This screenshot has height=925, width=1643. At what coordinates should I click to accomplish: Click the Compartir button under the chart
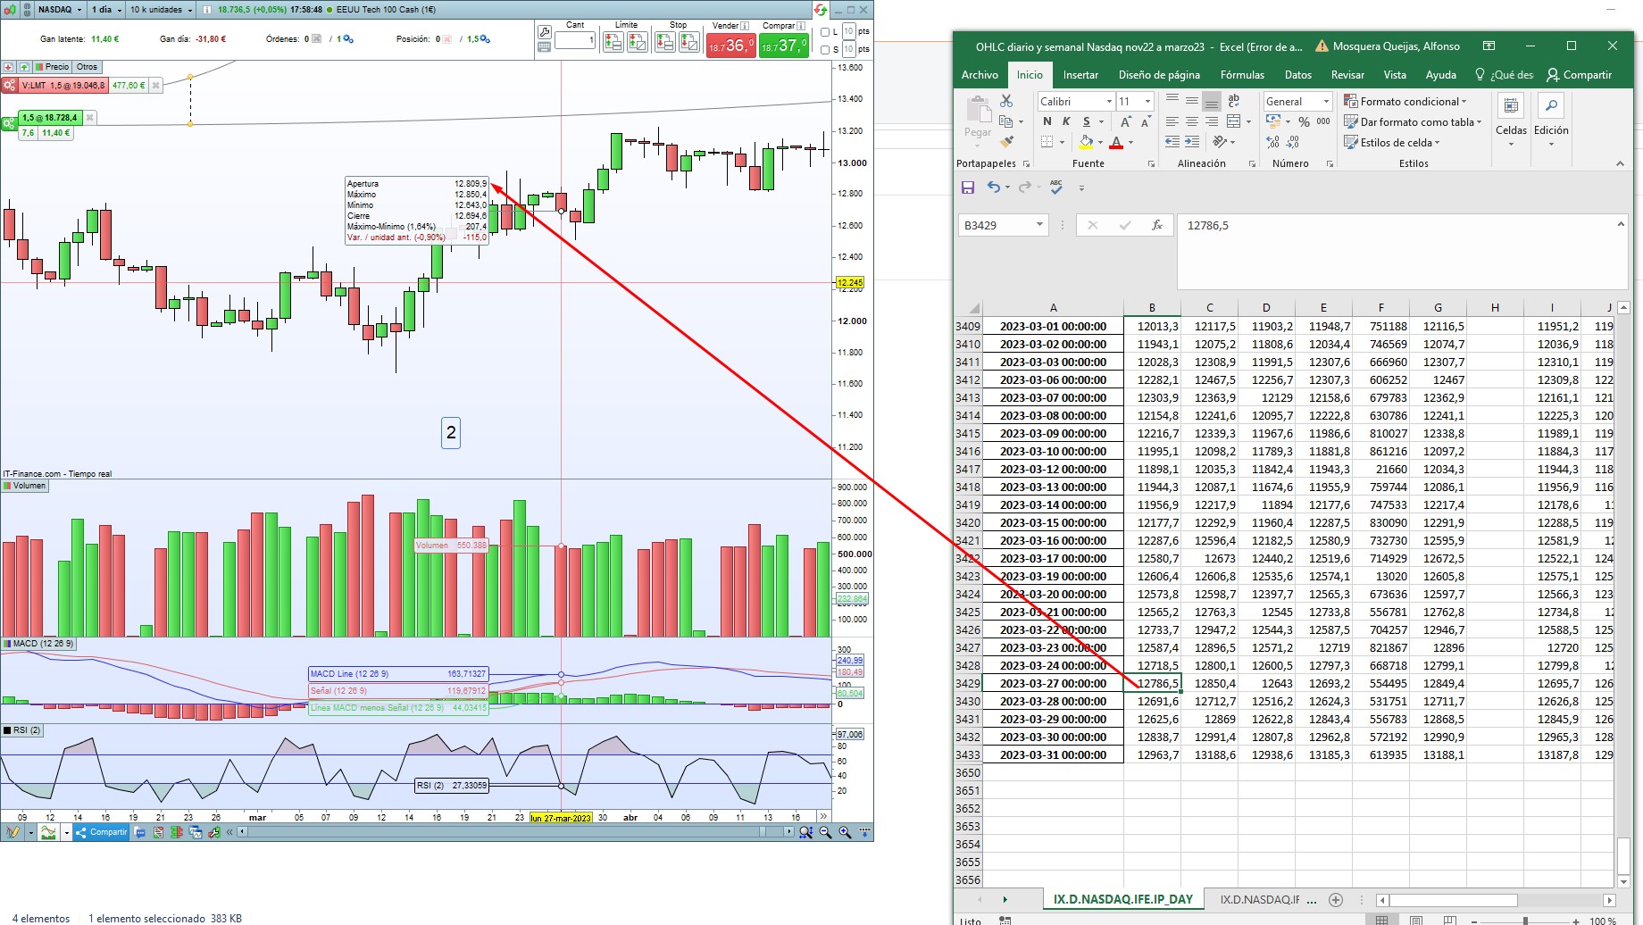pos(103,832)
